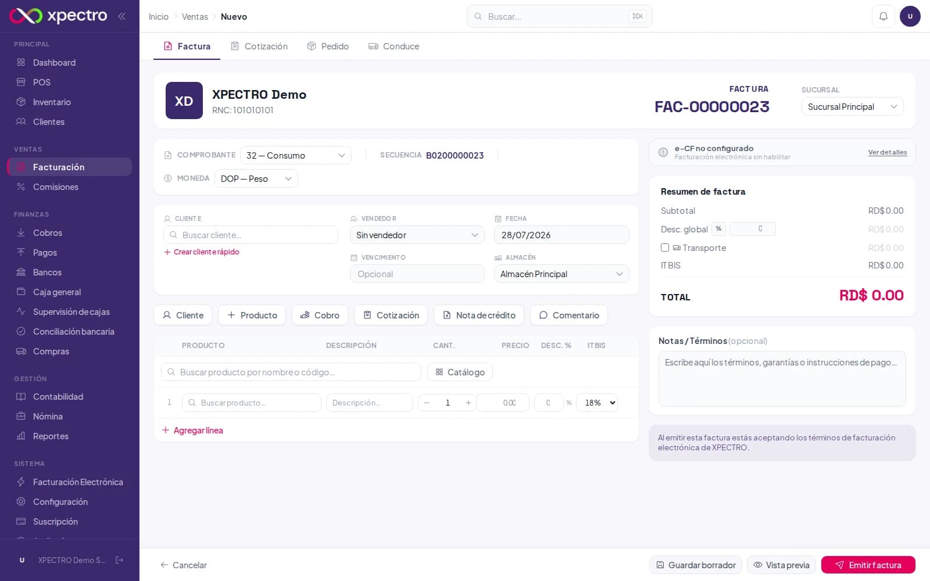Open the Almacén Principal dropdown
Screen dimensions: 930x581
[x=561, y=274]
